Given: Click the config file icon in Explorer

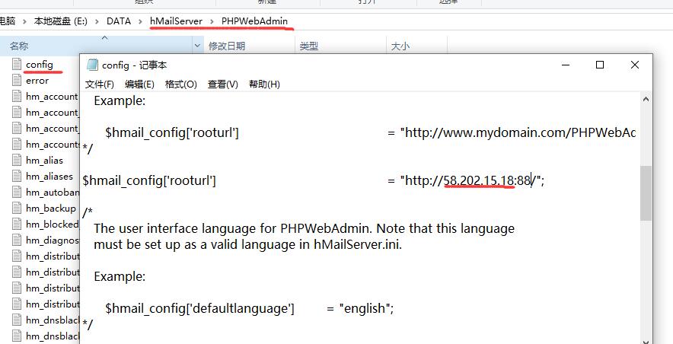Looking at the screenshot, I should click(x=17, y=65).
